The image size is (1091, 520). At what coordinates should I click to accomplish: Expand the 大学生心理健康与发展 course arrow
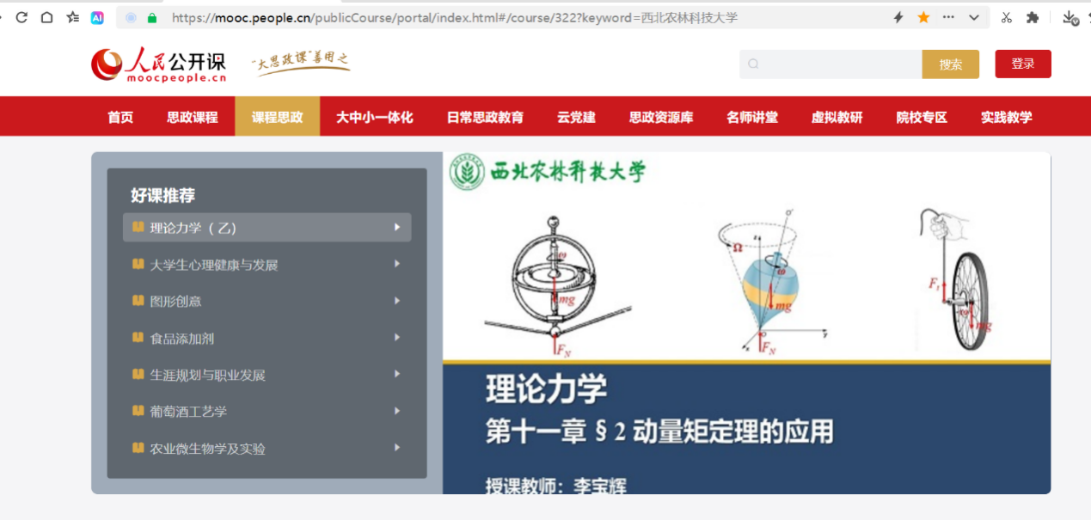click(397, 264)
